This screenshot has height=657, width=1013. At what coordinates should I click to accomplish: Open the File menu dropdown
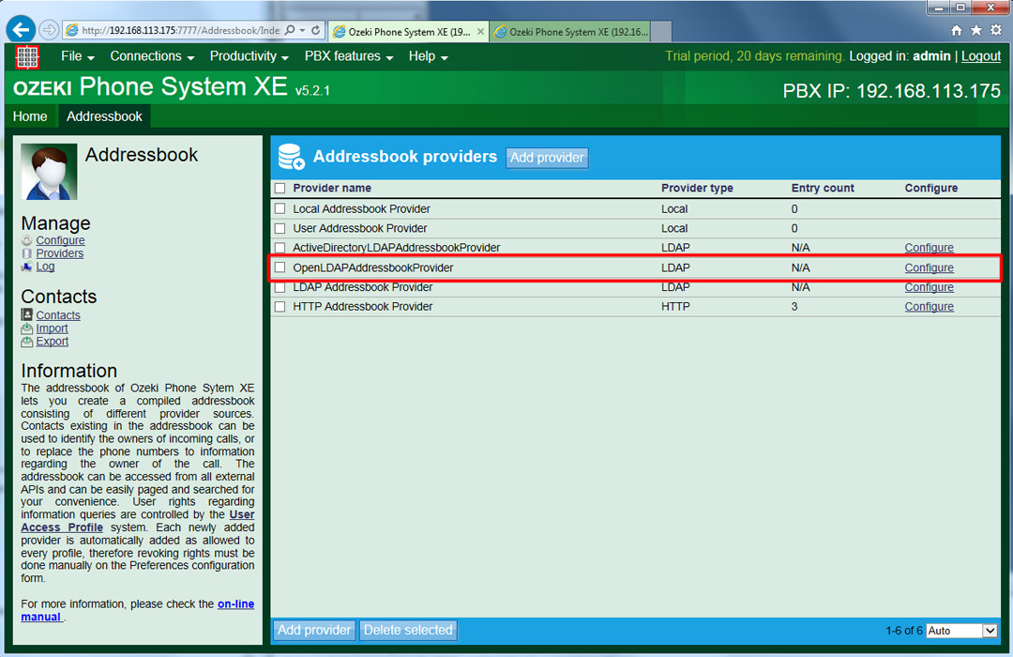[x=78, y=56]
